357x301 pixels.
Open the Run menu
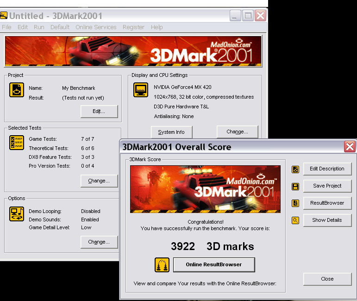[39, 27]
